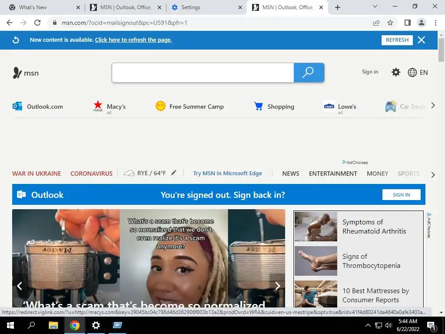Open Signs of Thrombocytopenia foot thumbnail
The height and width of the screenshot is (334, 445).
[316, 261]
